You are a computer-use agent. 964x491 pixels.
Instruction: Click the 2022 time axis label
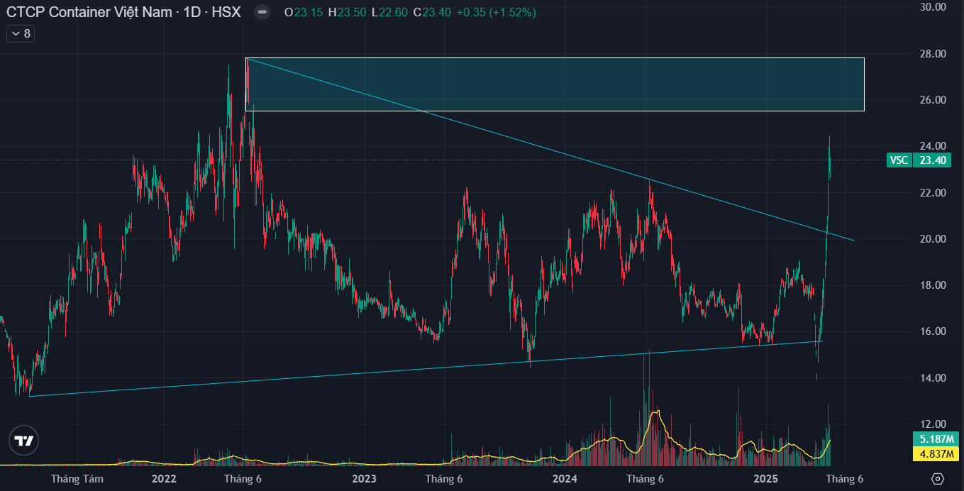pos(164,479)
